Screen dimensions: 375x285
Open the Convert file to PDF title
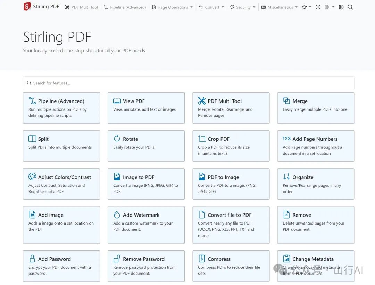230,215
